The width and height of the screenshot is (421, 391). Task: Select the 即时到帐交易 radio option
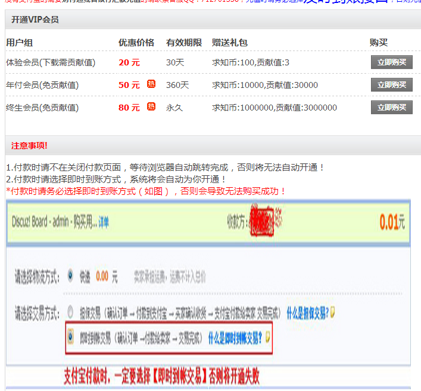pos(70,336)
